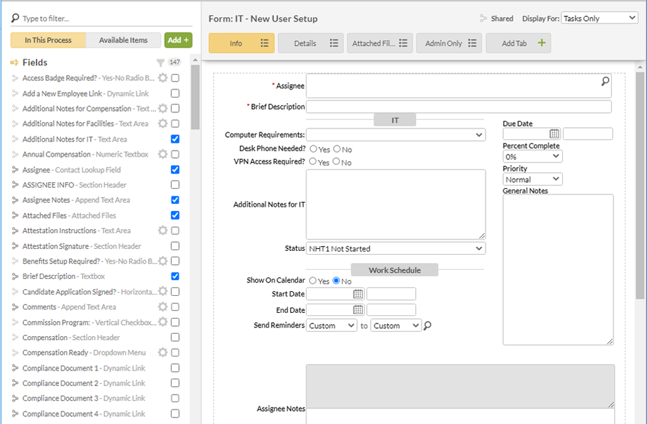Image resolution: width=647 pixels, height=424 pixels.
Task: Click the Shared icon in the header
Action: pos(483,18)
